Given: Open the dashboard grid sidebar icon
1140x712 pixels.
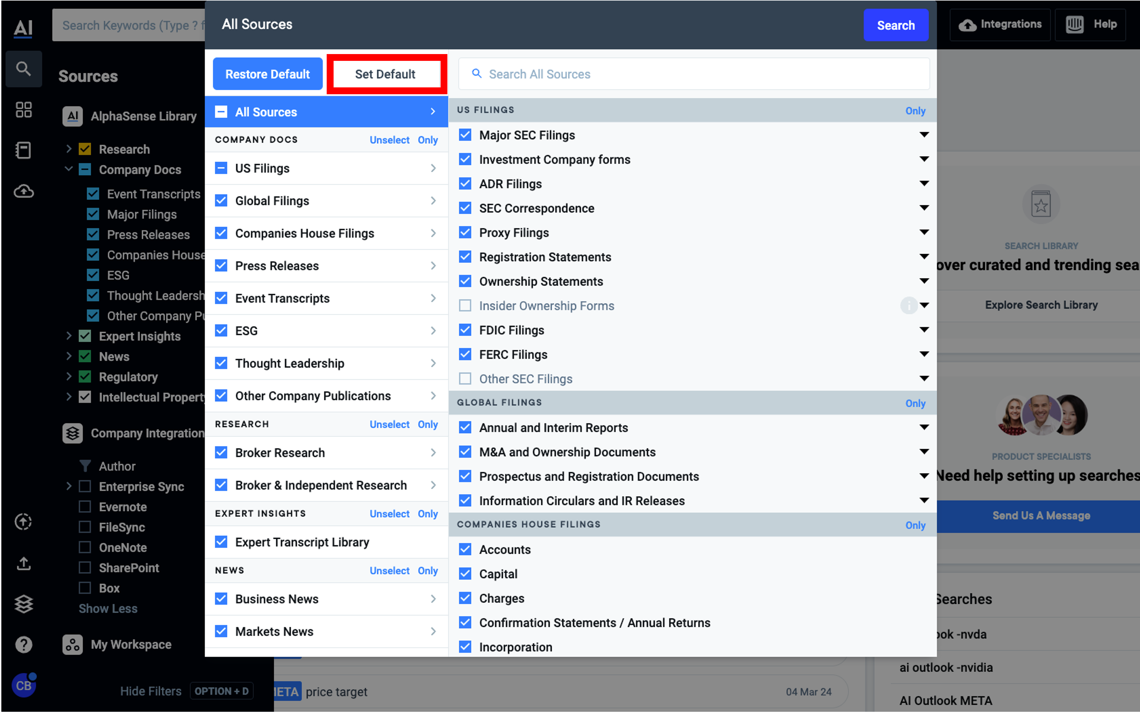Looking at the screenshot, I should pyautogui.click(x=23, y=110).
